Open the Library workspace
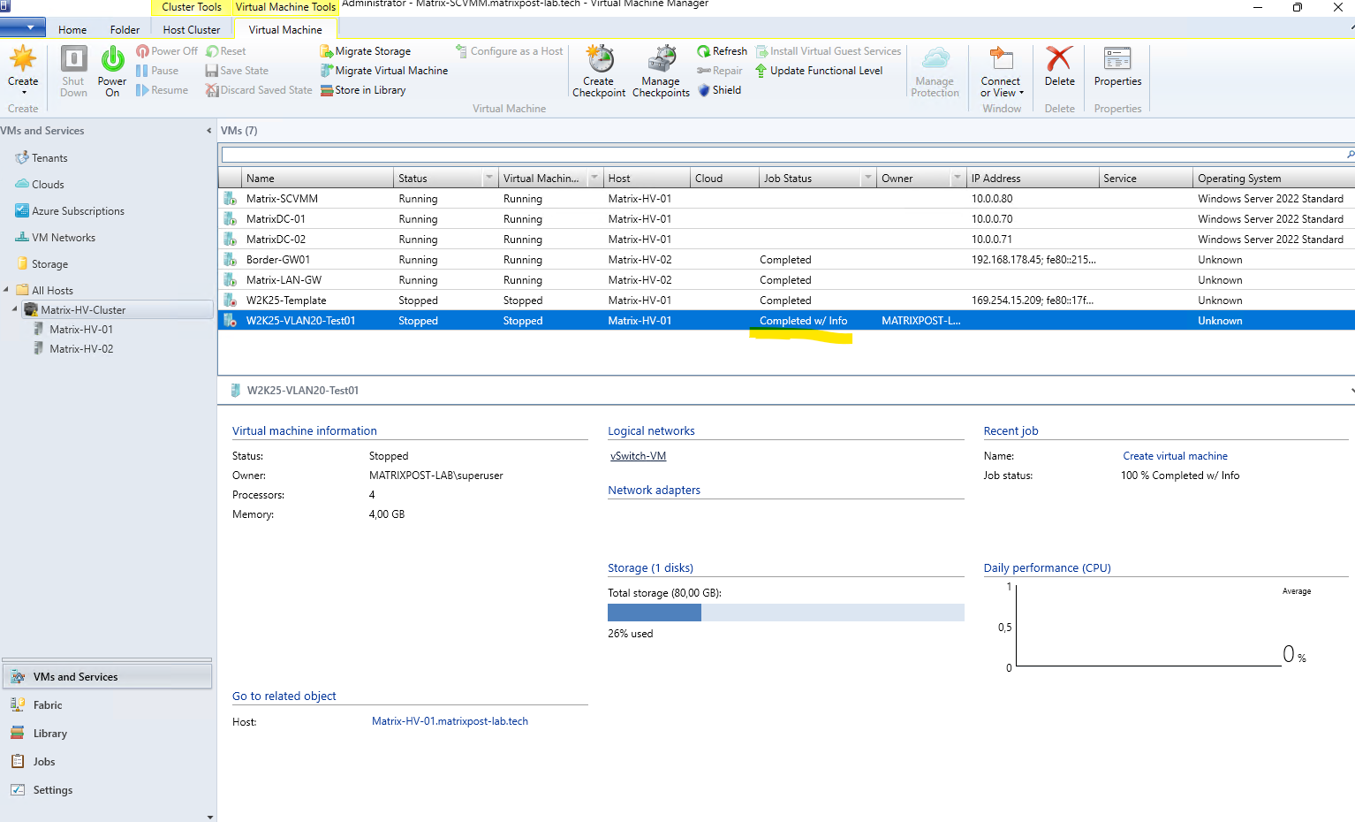 click(x=107, y=734)
